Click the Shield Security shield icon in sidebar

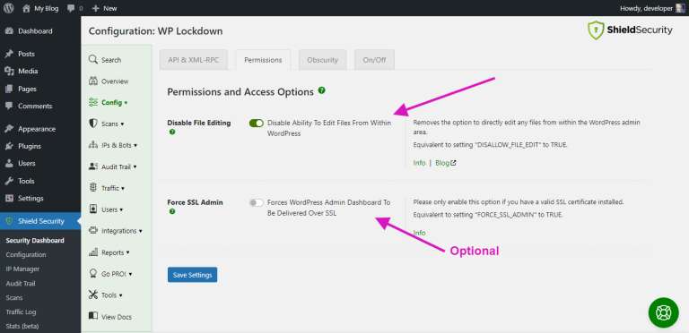(9, 221)
